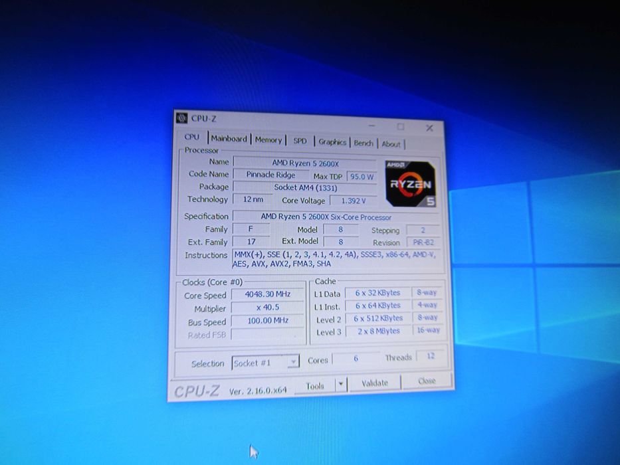Minimize the CPU-Z window

371,126
